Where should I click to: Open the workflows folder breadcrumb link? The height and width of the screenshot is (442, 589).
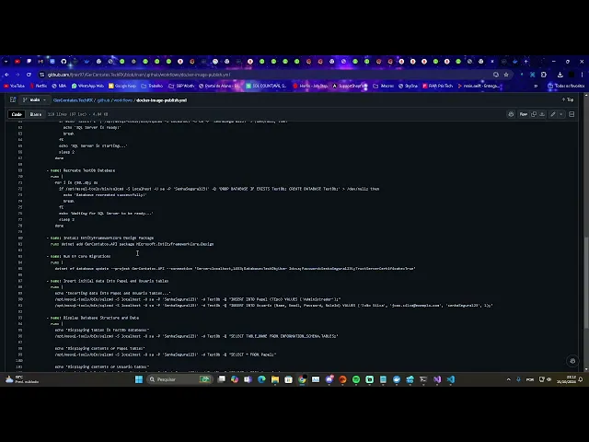tap(123, 100)
